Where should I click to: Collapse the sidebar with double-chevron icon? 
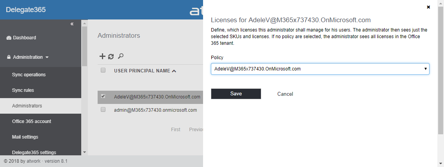(x=72, y=24)
